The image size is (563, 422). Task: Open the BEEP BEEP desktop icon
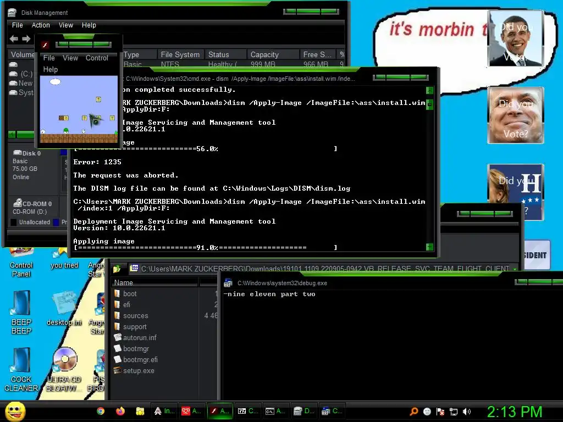[x=21, y=312]
